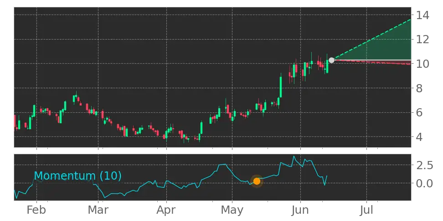The image size is (443, 221).
Task: Click the 'Momentum (10)' indicator label
Action: click(x=77, y=176)
